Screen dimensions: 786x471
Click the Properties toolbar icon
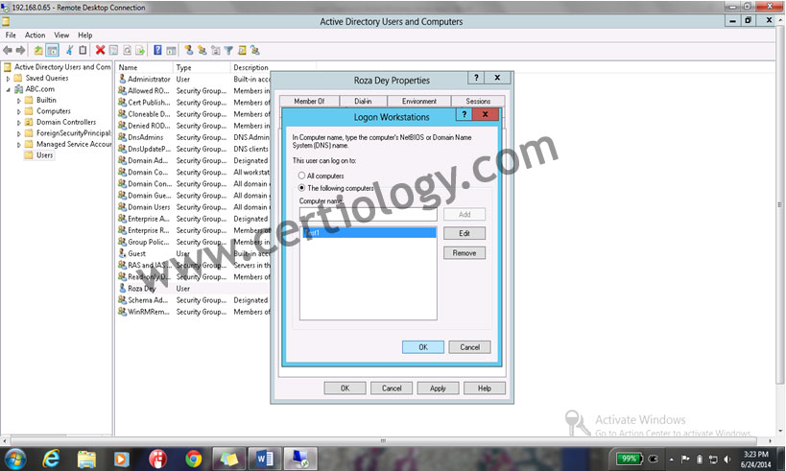pyautogui.click(x=114, y=50)
